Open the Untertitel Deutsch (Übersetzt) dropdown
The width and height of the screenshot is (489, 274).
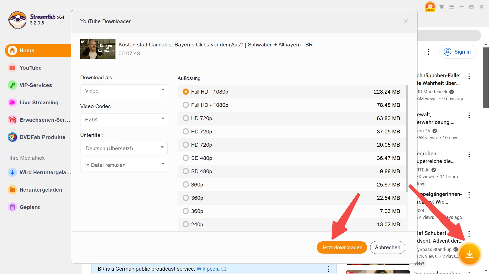124,148
